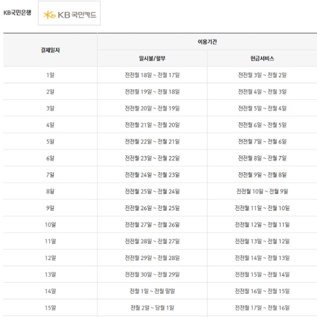Viewport: 317px width, 318px height.
Task: Select the 9일 payment date cell
Action: [50, 208]
